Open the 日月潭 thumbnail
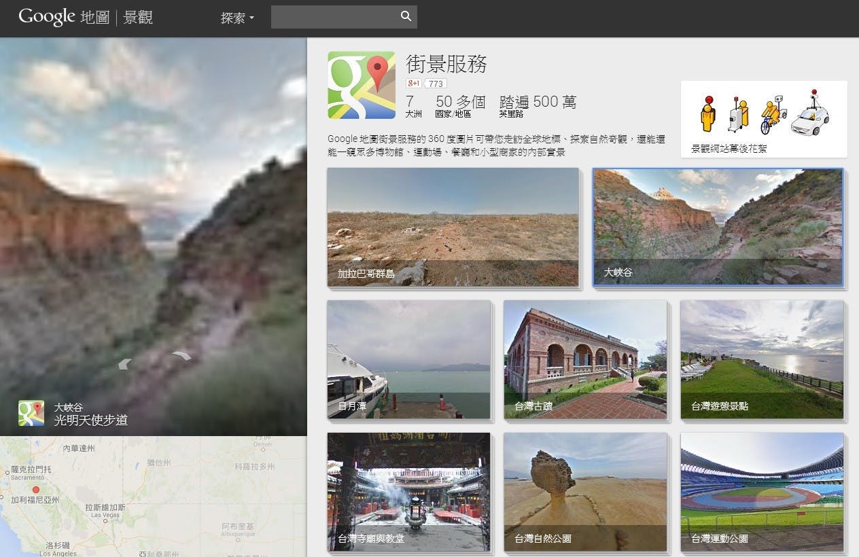This screenshot has width=859, height=557. click(x=408, y=360)
